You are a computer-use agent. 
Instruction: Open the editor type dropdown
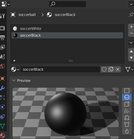[x=5, y=4]
